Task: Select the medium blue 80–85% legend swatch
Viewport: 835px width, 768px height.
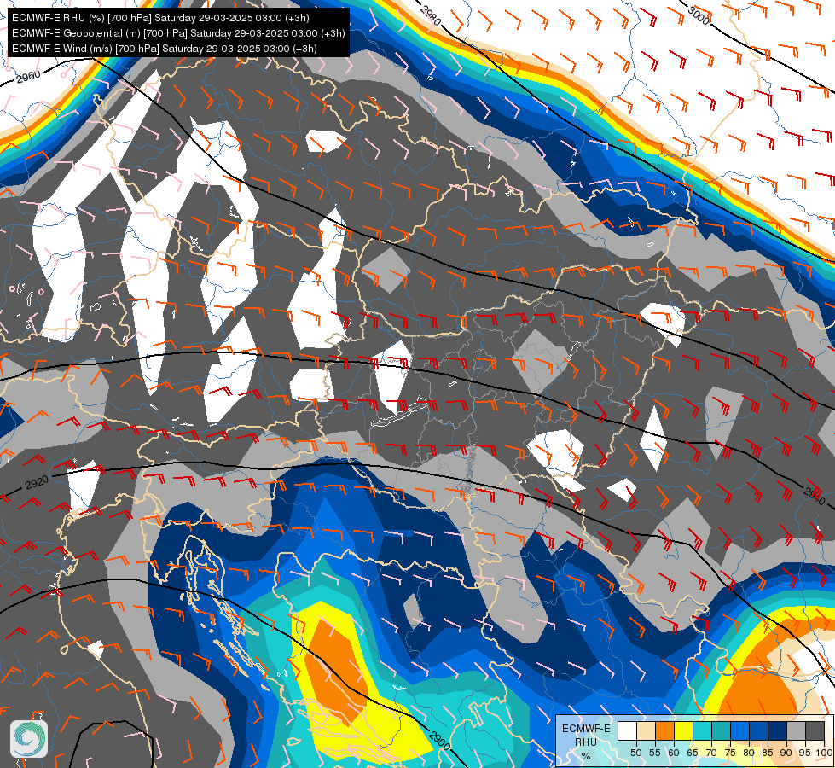Action: 757,730
